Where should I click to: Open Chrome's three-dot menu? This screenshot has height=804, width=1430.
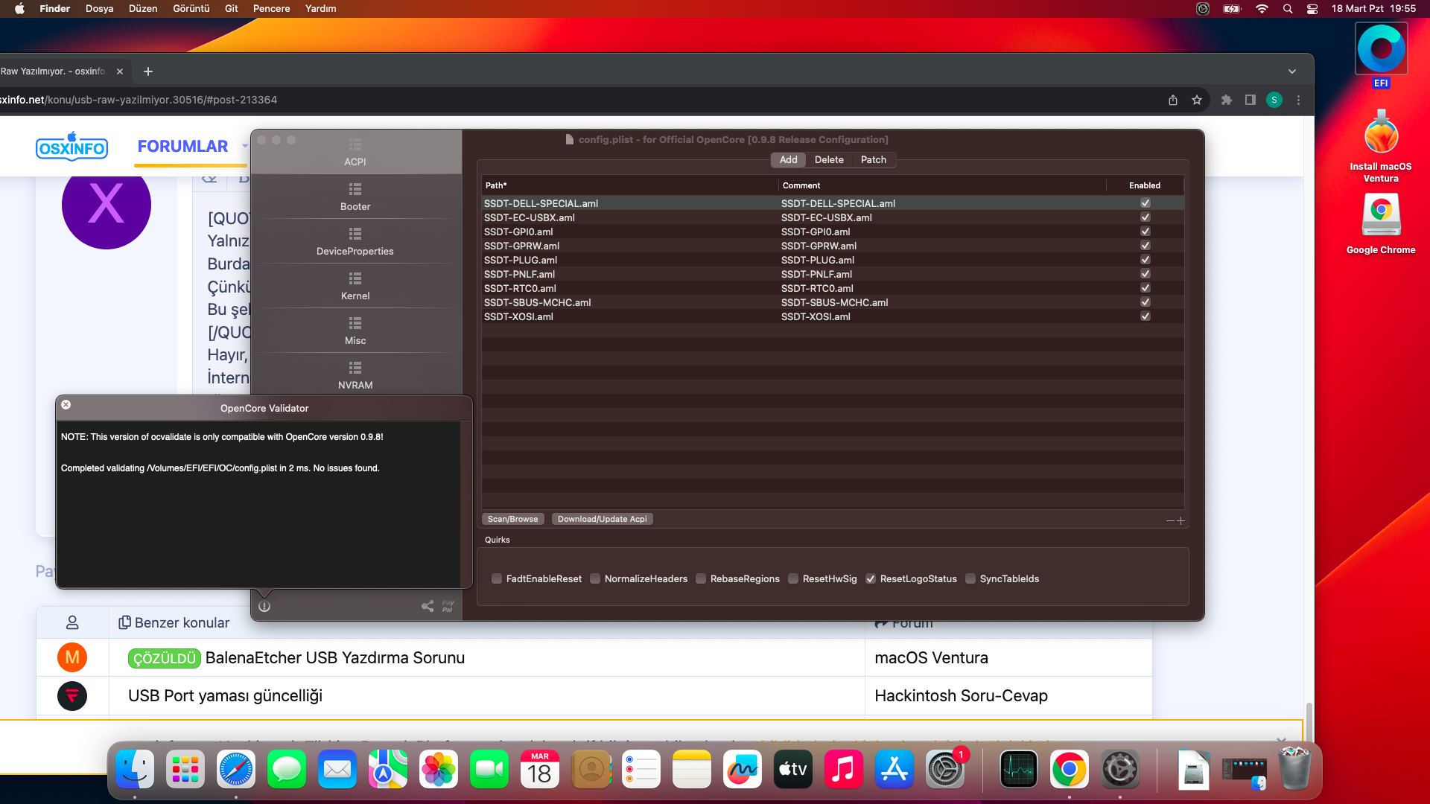coord(1298,100)
